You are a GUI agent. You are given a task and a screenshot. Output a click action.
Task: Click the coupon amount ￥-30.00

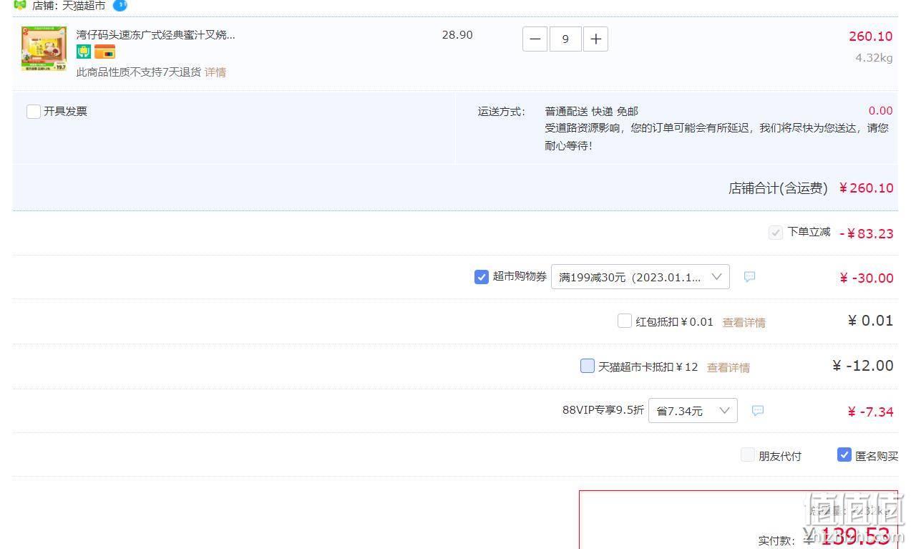click(867, 278)
